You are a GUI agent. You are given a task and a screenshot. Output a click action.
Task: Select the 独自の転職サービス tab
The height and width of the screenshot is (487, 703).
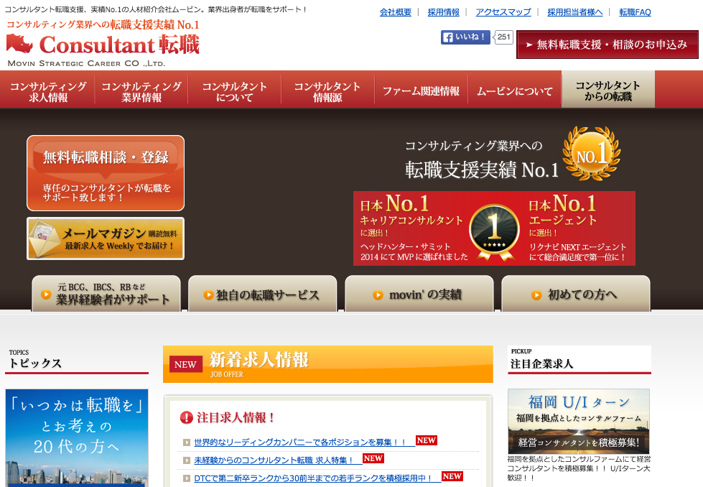[262, 294]
